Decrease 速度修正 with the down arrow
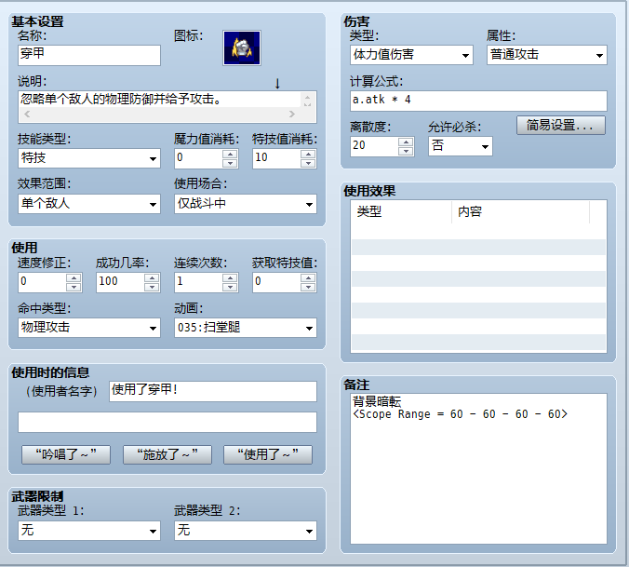The height and width of the screenshot is (567, 629). click(74, 287)
